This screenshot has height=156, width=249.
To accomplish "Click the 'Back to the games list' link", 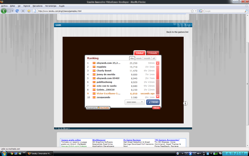I will pyautogui.click(x=177, y=32).
